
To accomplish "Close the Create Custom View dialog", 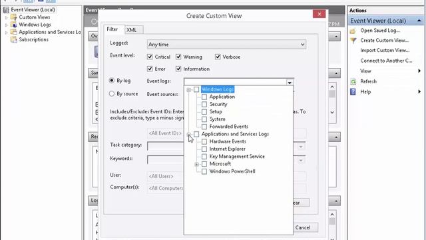I will [x=319, y=14].
